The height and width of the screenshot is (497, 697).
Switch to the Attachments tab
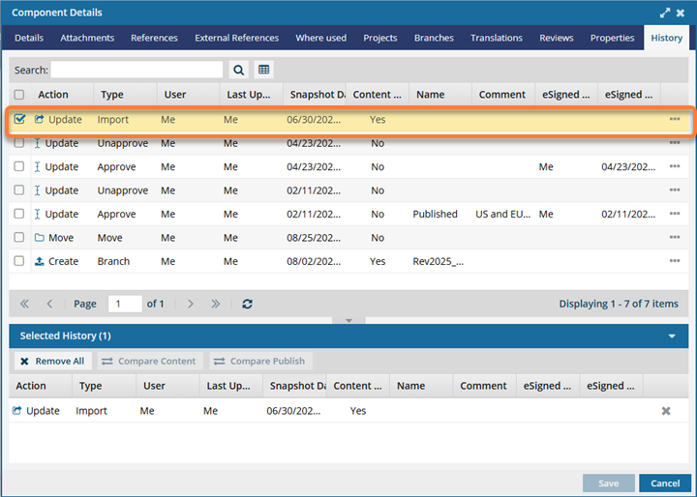87,38
